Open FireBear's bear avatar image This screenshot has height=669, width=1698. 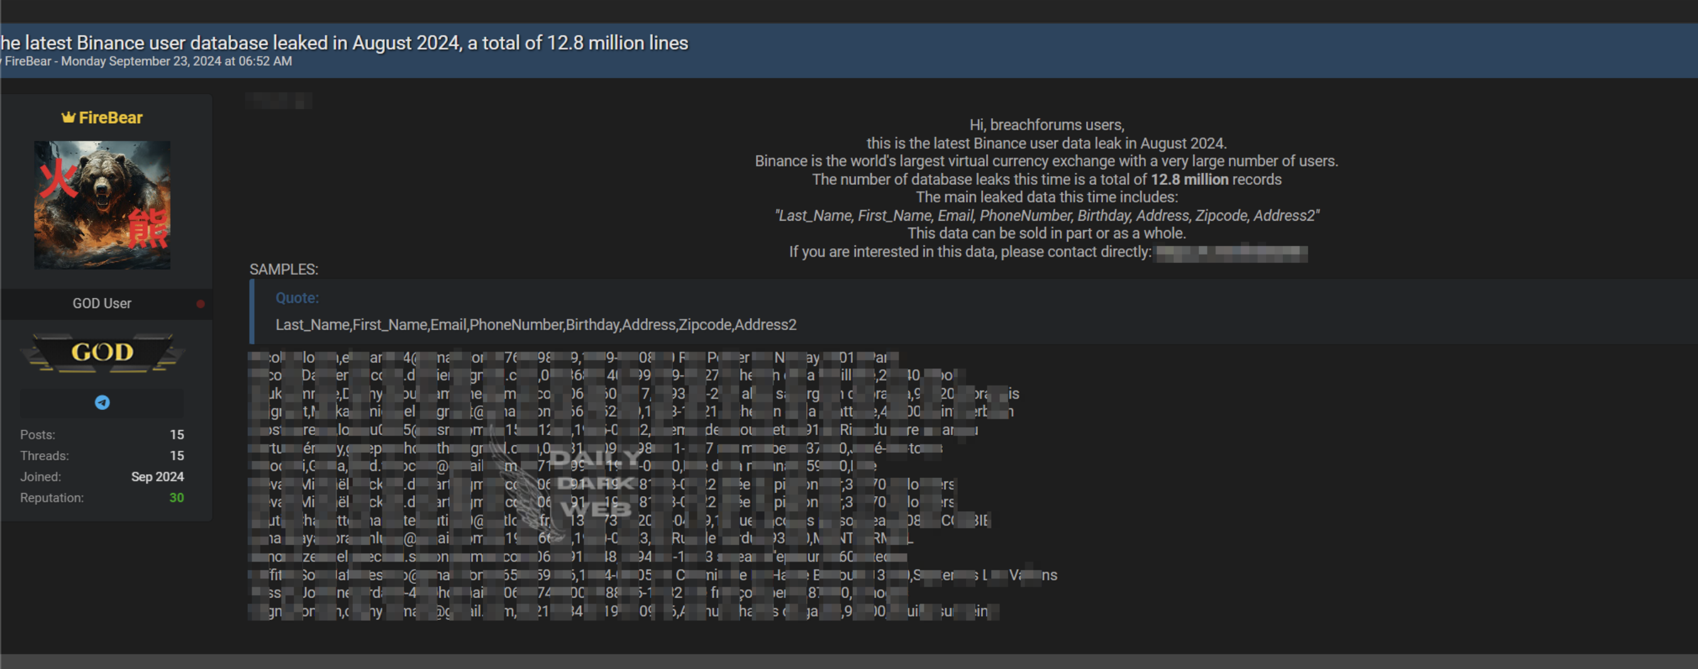pyautogui.click(x=102, y=204)
